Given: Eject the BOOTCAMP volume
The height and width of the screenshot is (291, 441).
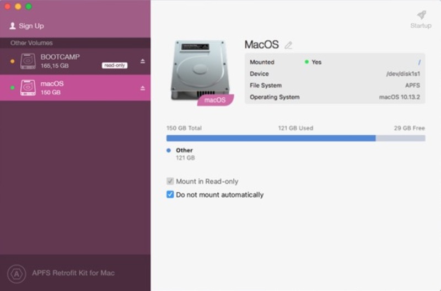Looking at the screenshot, I should (x=143, y=61).
